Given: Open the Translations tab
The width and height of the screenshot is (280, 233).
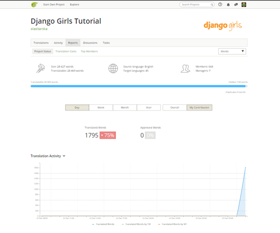Looking at the screenshot, I should [x=41, y=43].
